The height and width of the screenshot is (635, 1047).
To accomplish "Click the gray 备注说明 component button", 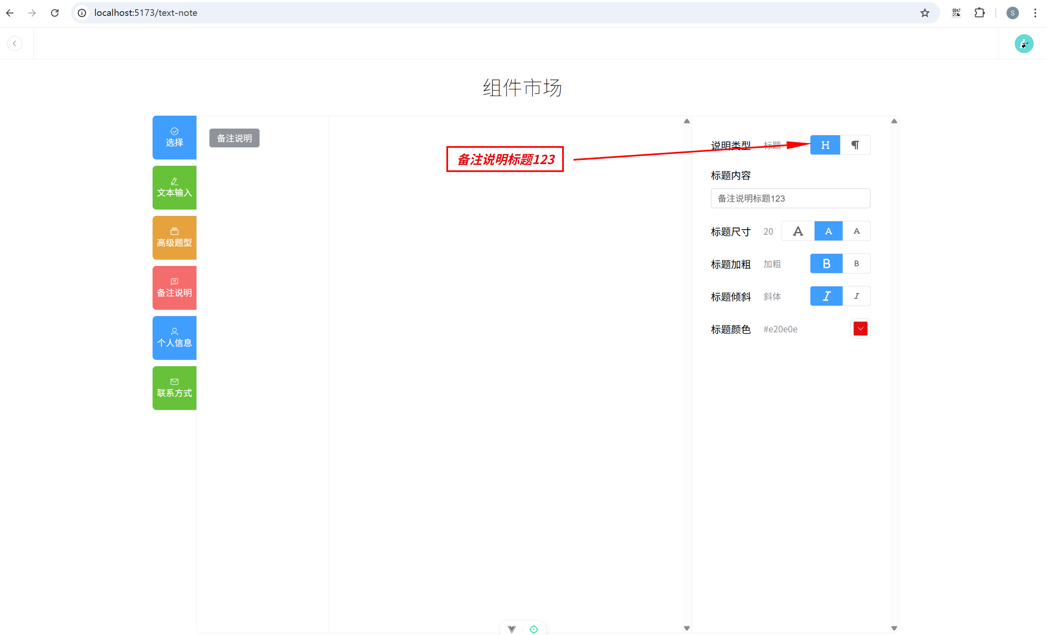I will [234, 138].
